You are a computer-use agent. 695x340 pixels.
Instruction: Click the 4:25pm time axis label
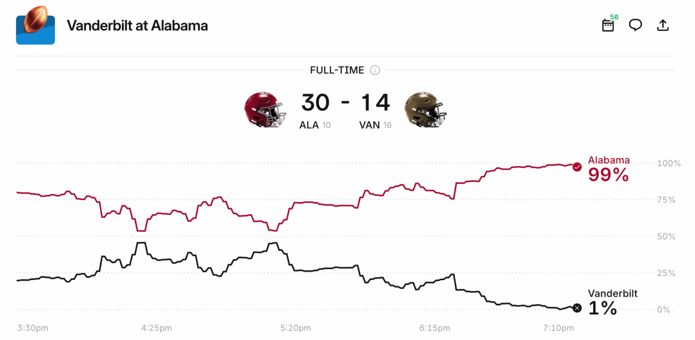tap(156, 328)
